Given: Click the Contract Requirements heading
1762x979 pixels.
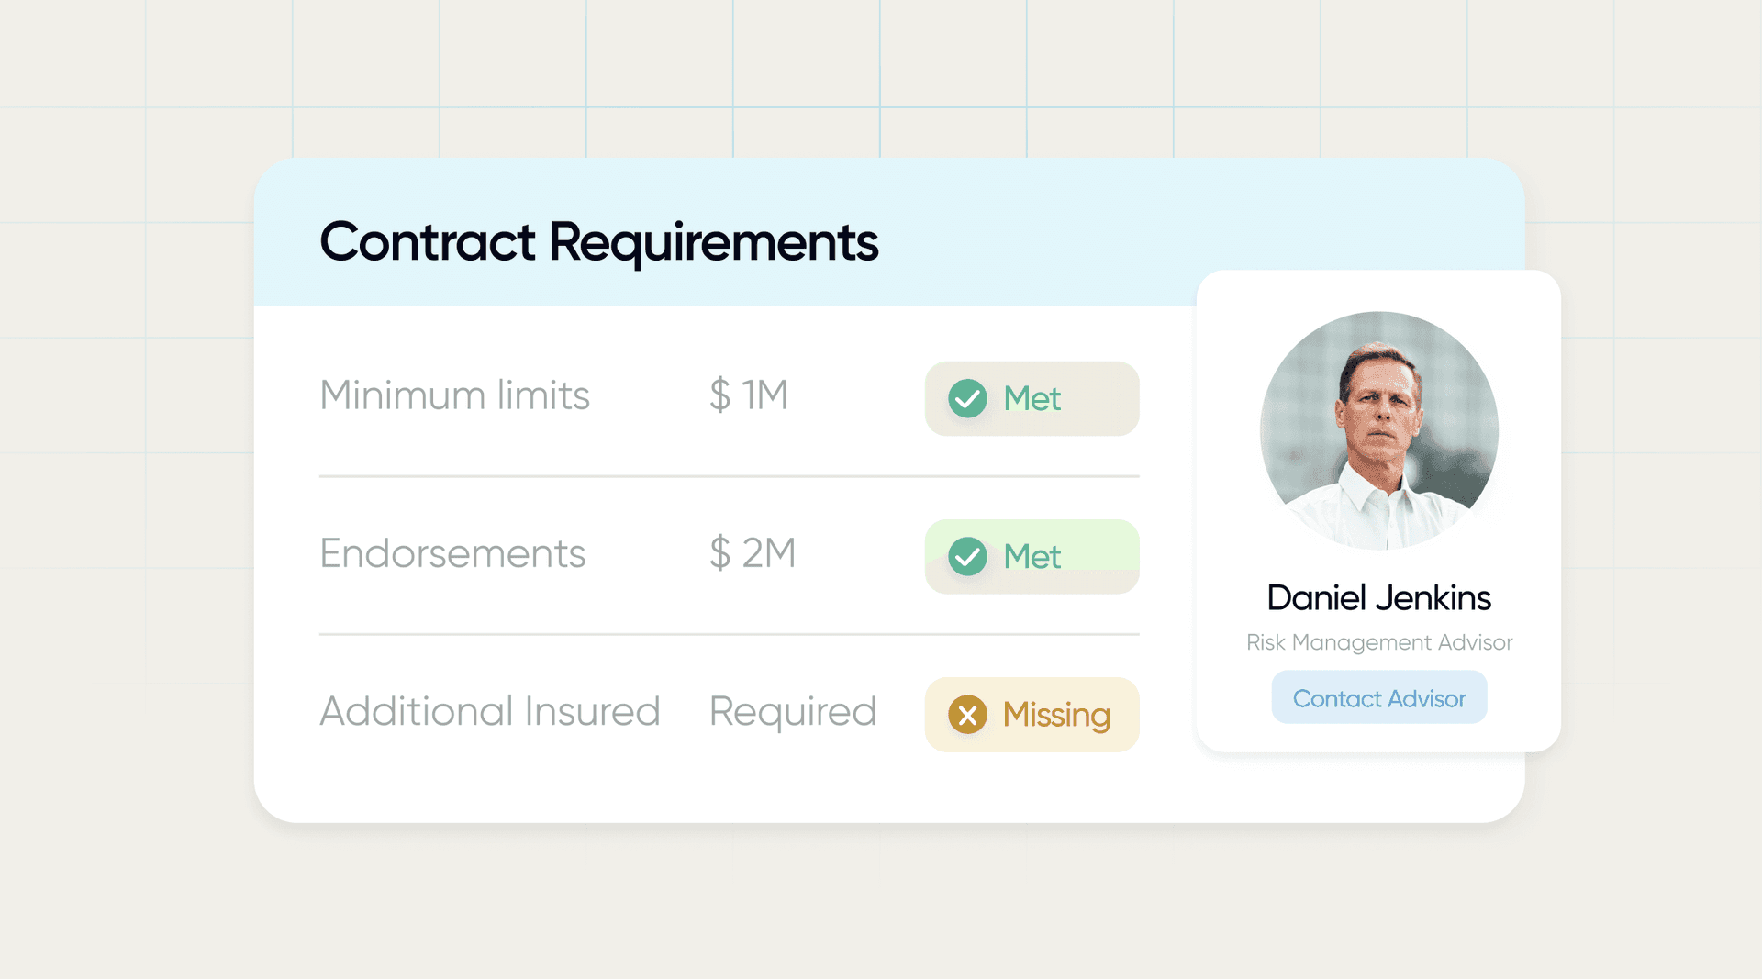Looking at the screenshot, I should [598, 242].
